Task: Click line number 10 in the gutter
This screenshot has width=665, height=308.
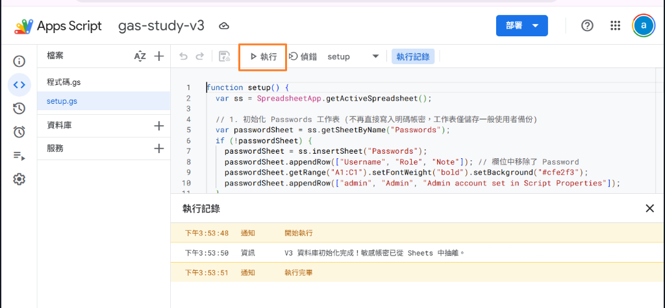Action: pyautogui.click(x=186, y=183)
